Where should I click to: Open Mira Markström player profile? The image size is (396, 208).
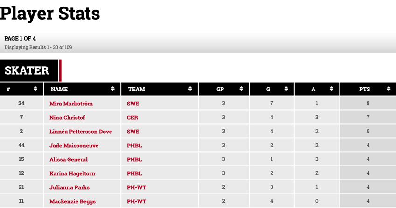pyautogui.click(x=71, y=104)
